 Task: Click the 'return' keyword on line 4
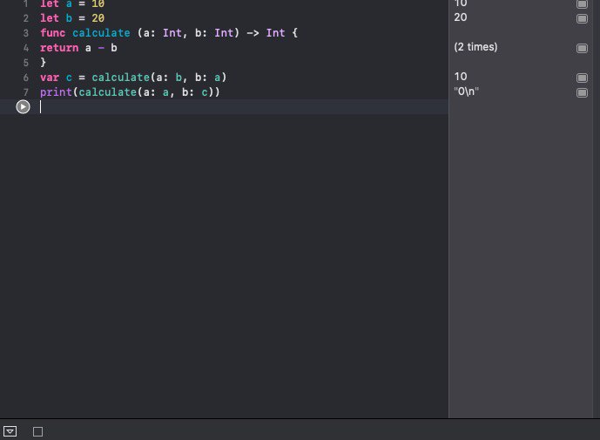click(59, 48)
